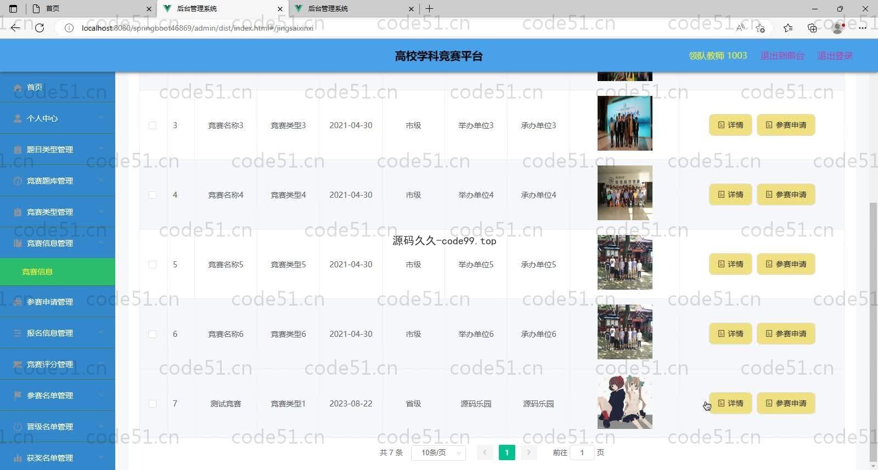The width and height of the screenshot is (878, 470).
Task: Open the browser settings and more menu
Action: pyautogui.click(x=863, y=28)
